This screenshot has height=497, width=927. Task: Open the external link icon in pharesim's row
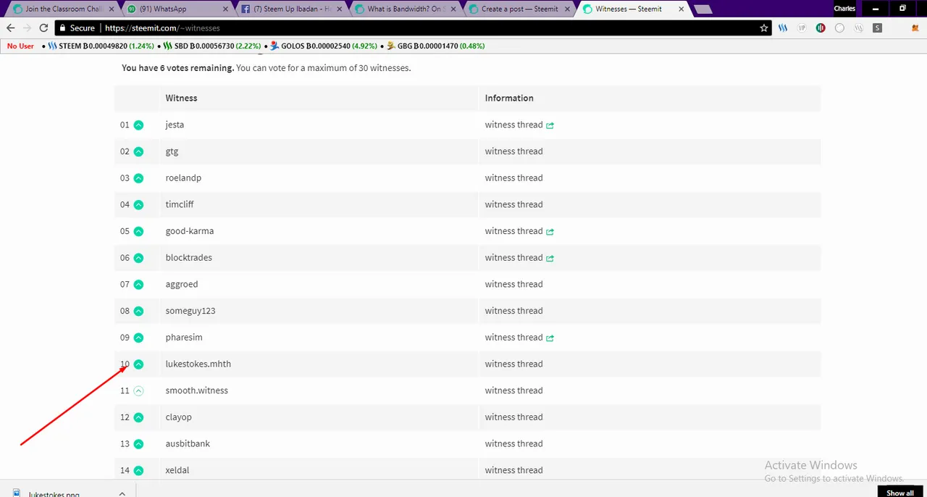tap(550, 338)
